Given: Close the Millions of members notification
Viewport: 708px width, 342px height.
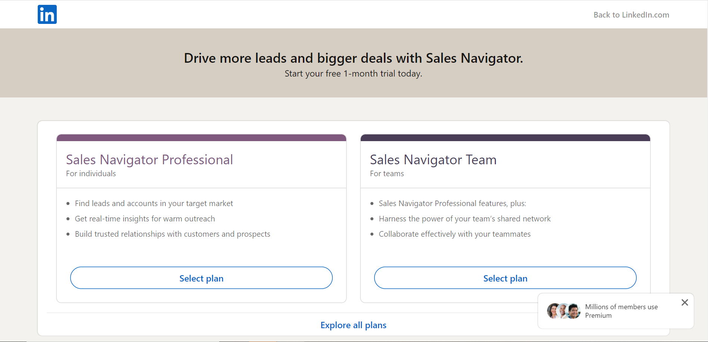Looking at the screenshot, I should [684, 302].
